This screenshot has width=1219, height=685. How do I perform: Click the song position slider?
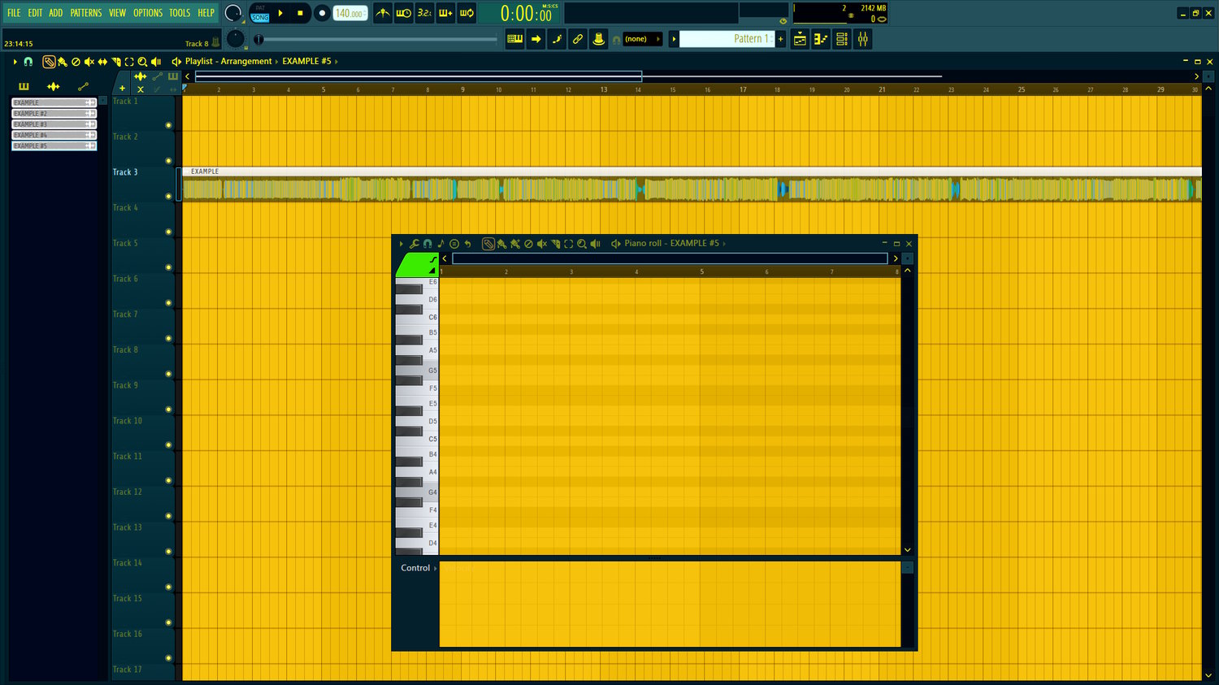[x=375, y=39]
